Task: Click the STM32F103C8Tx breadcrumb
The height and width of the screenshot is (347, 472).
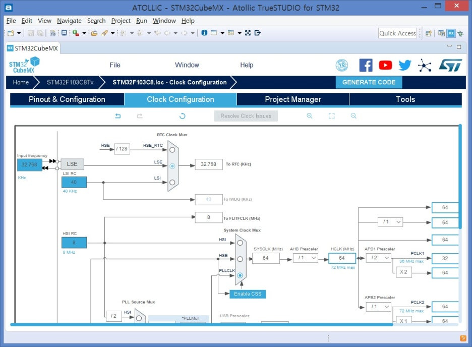Action: 70,82
